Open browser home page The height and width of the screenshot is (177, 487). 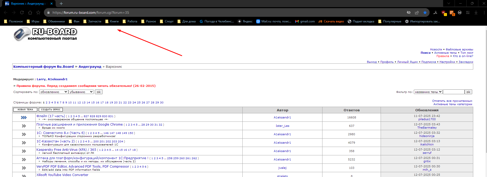click(30, 12)
